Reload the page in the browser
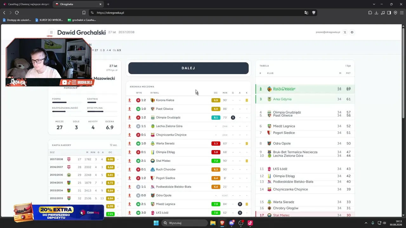The width and height of the screenshot is (406, 228). coord(17,13)
